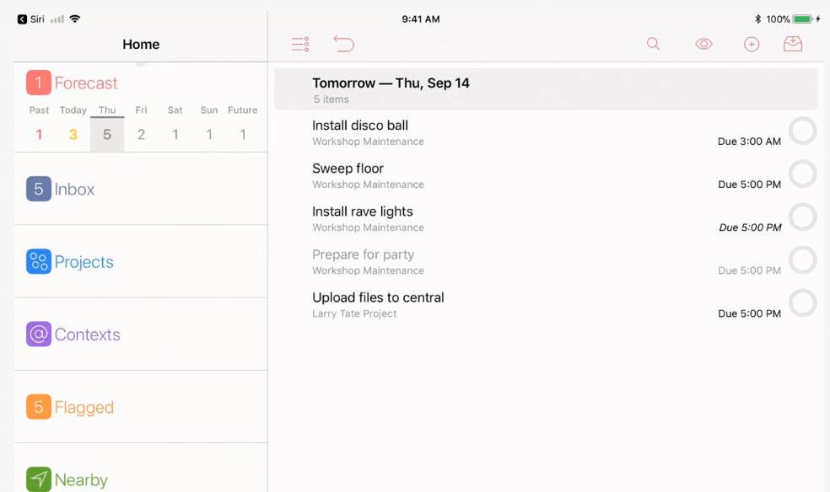Open the Contexts perspective icon

(x=38, y=334)
